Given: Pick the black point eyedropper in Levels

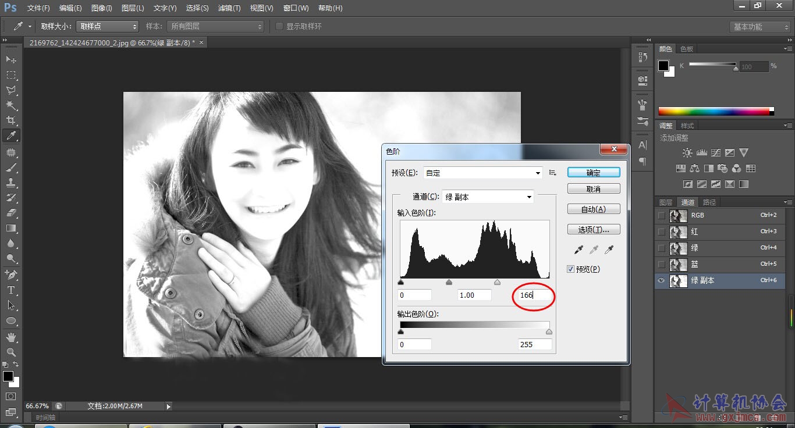Looking at the screenshot, I should 578,249.
